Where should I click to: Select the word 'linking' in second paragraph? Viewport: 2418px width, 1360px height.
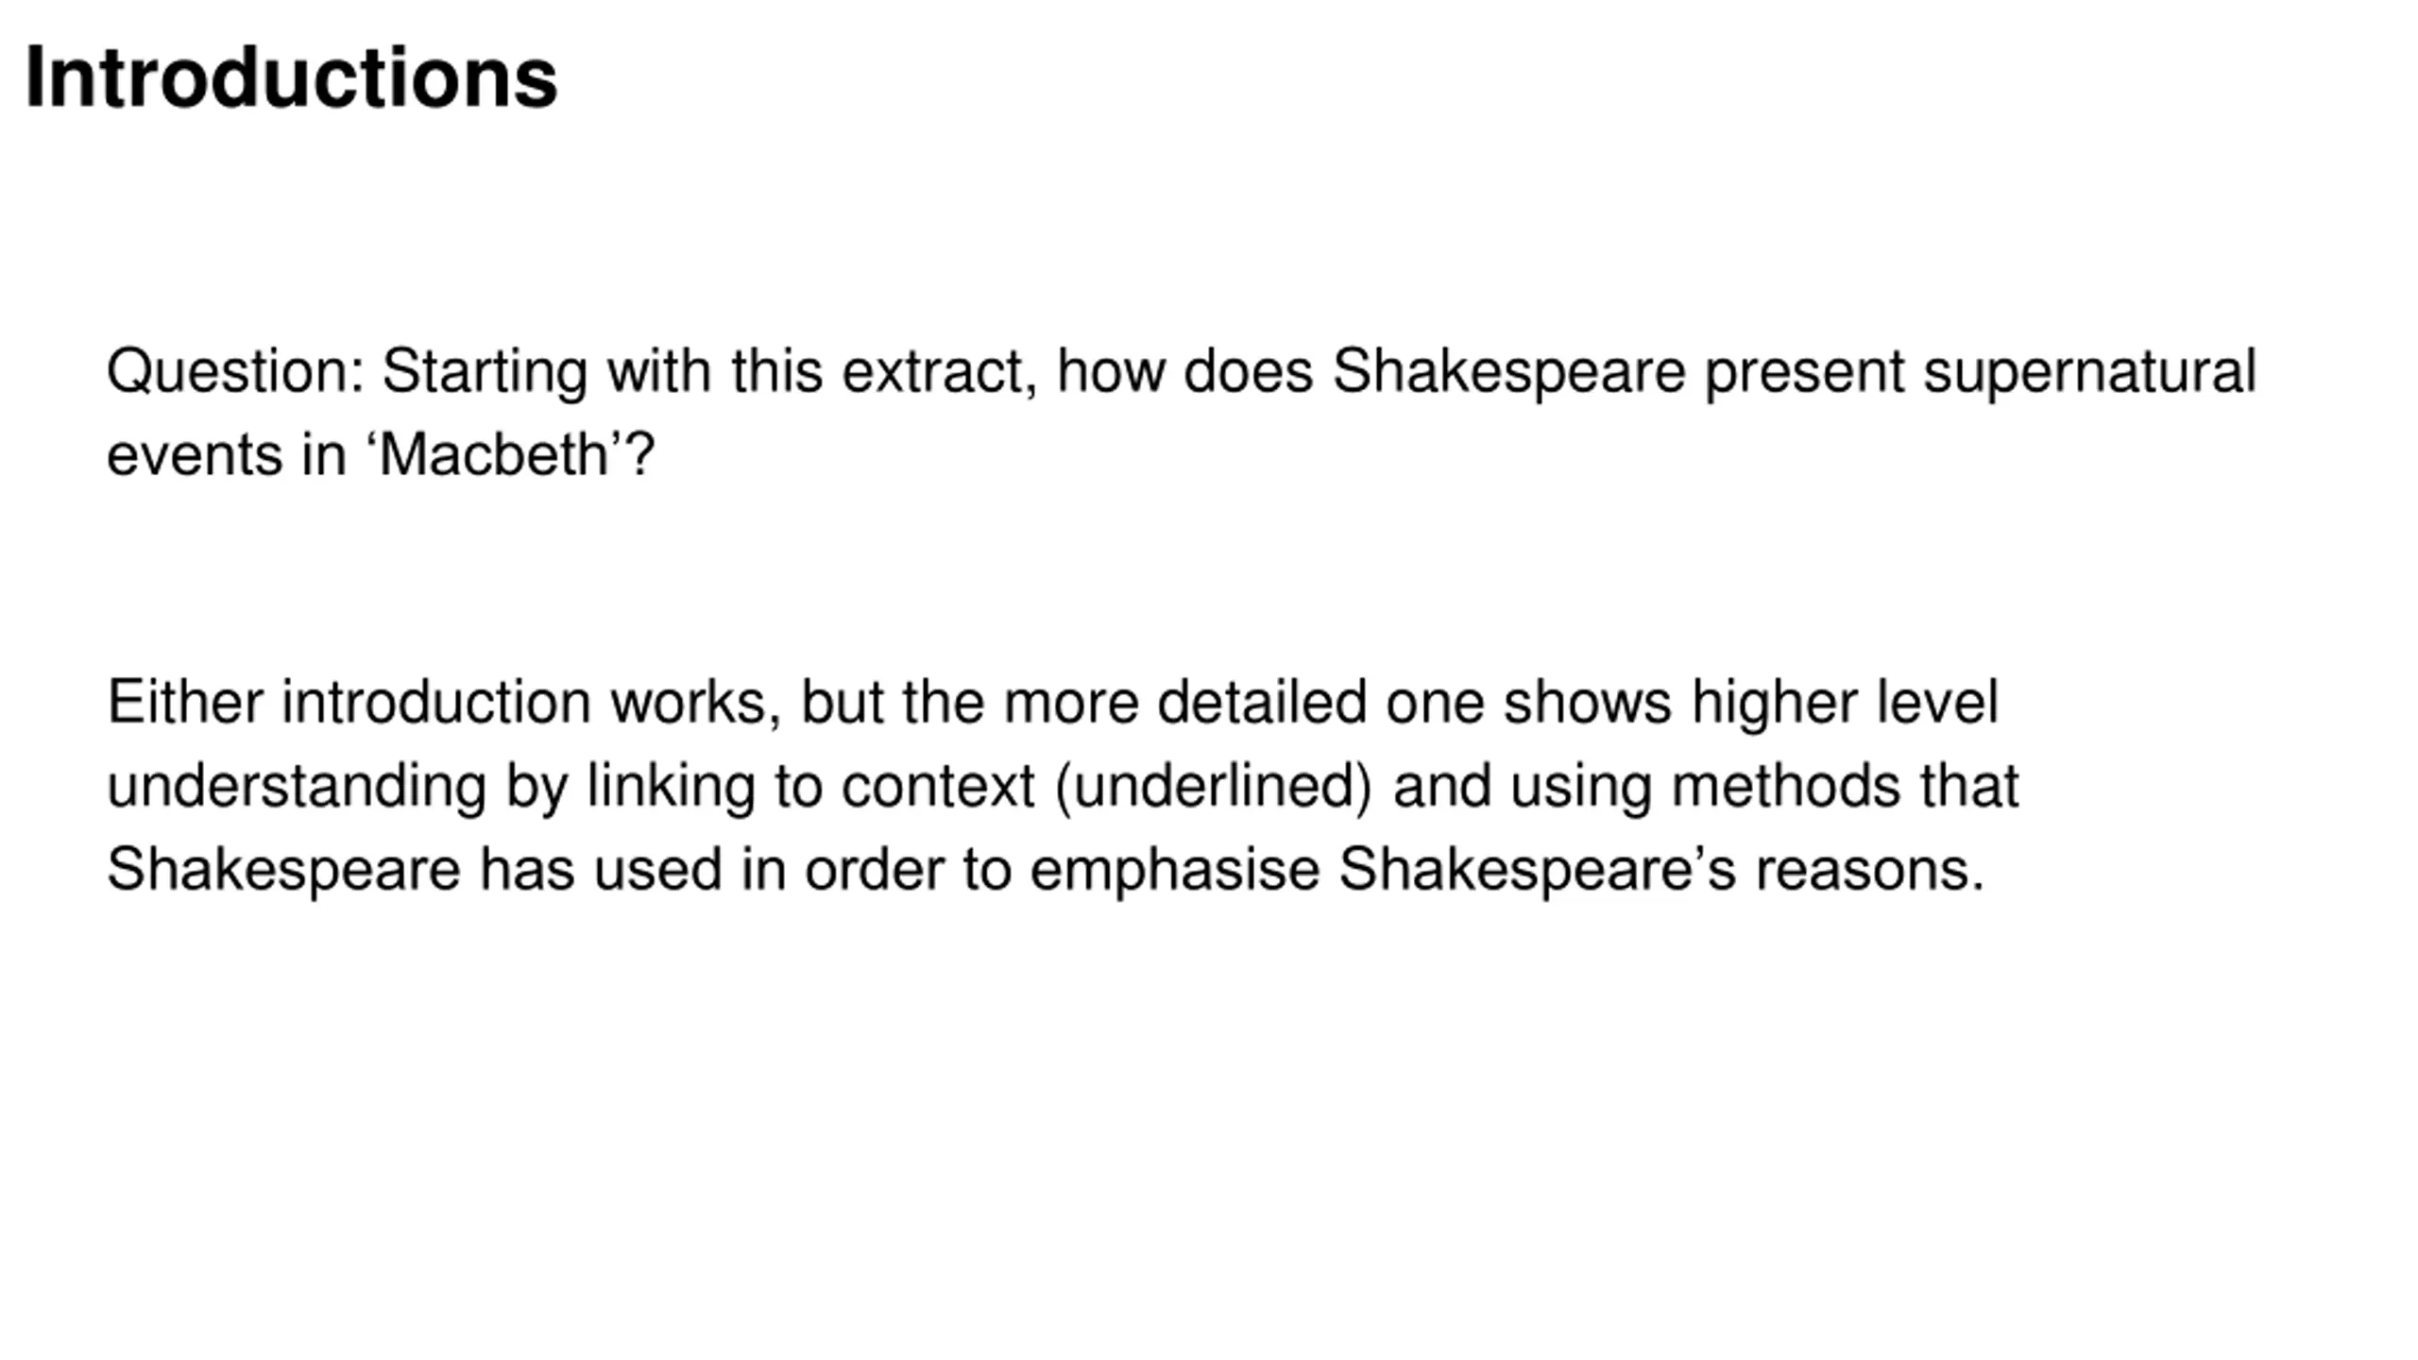click(671, 788)
